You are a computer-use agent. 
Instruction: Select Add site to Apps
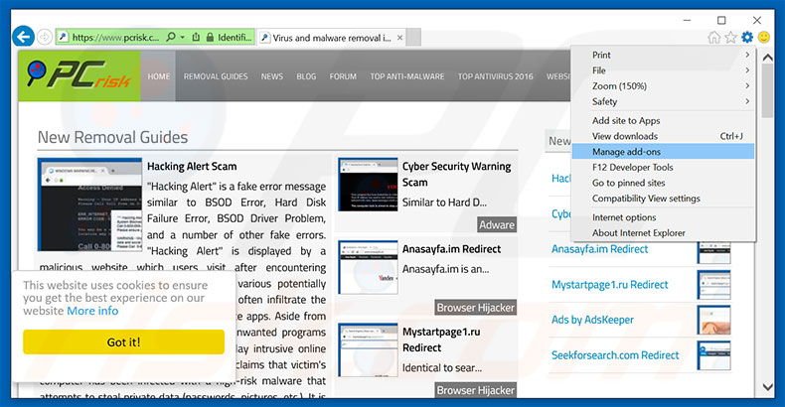(x=664, y=120)
